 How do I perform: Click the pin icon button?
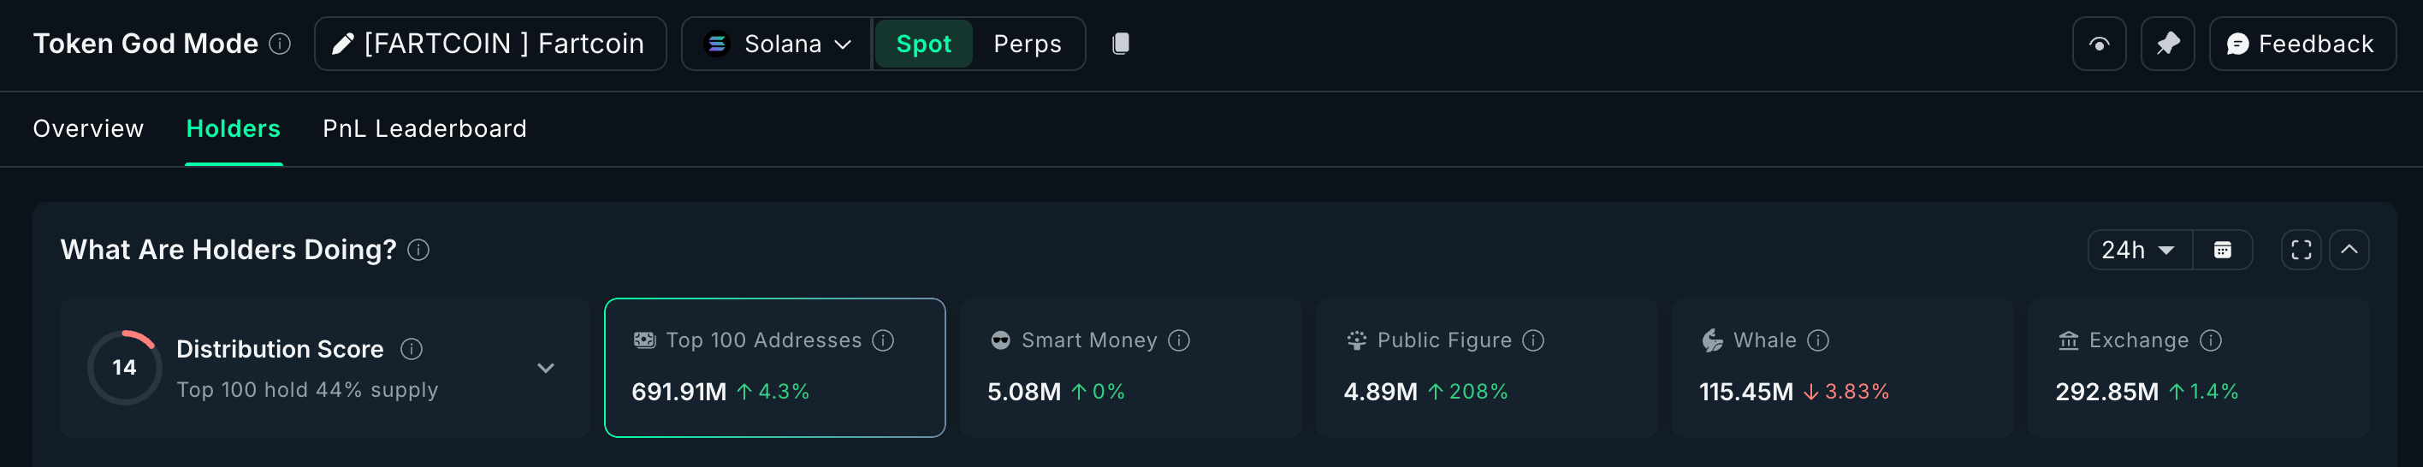(2167, 44)
